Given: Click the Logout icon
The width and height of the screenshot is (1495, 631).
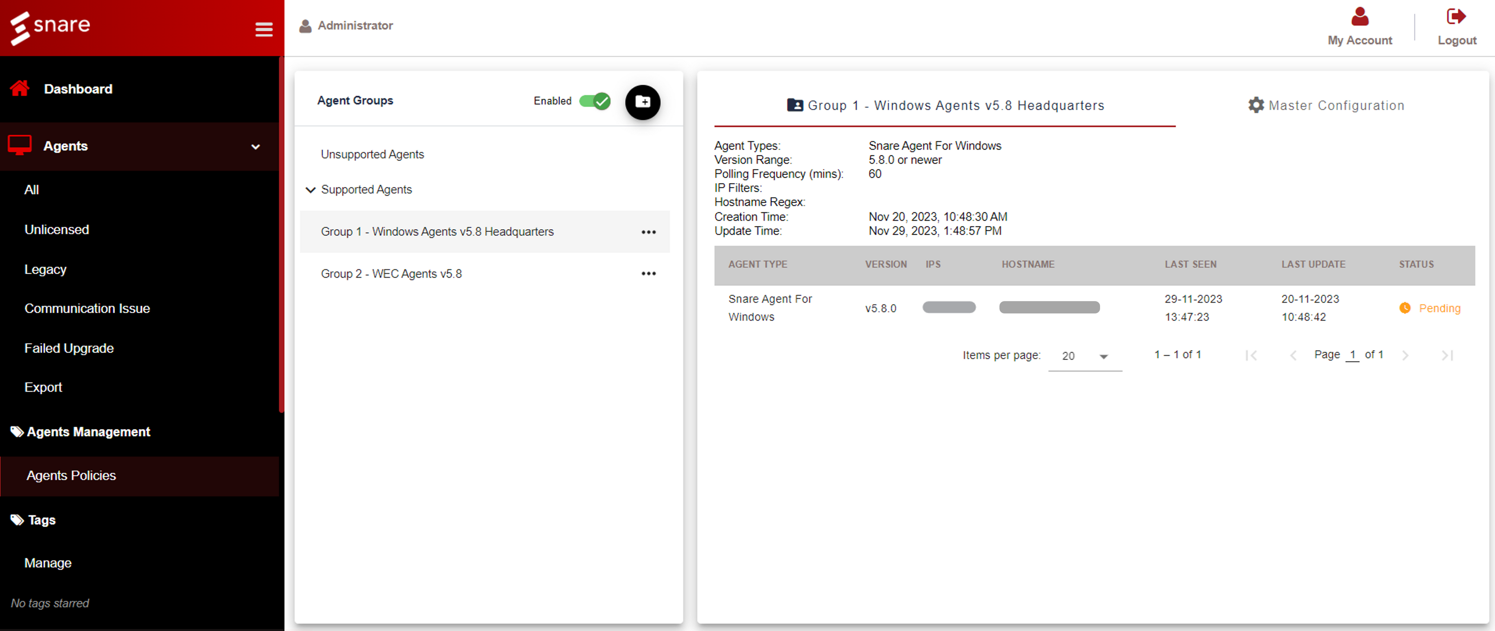Looking at the screenshot, I should (x=1456, y=16).
